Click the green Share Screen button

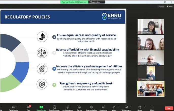(x=41, y=108)
